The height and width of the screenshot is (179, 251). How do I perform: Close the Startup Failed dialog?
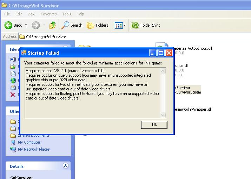click(169, 53)
